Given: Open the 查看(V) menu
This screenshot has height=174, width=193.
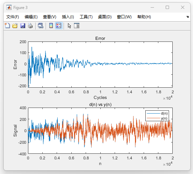Looking at the screenshot, I should [49, 17].
